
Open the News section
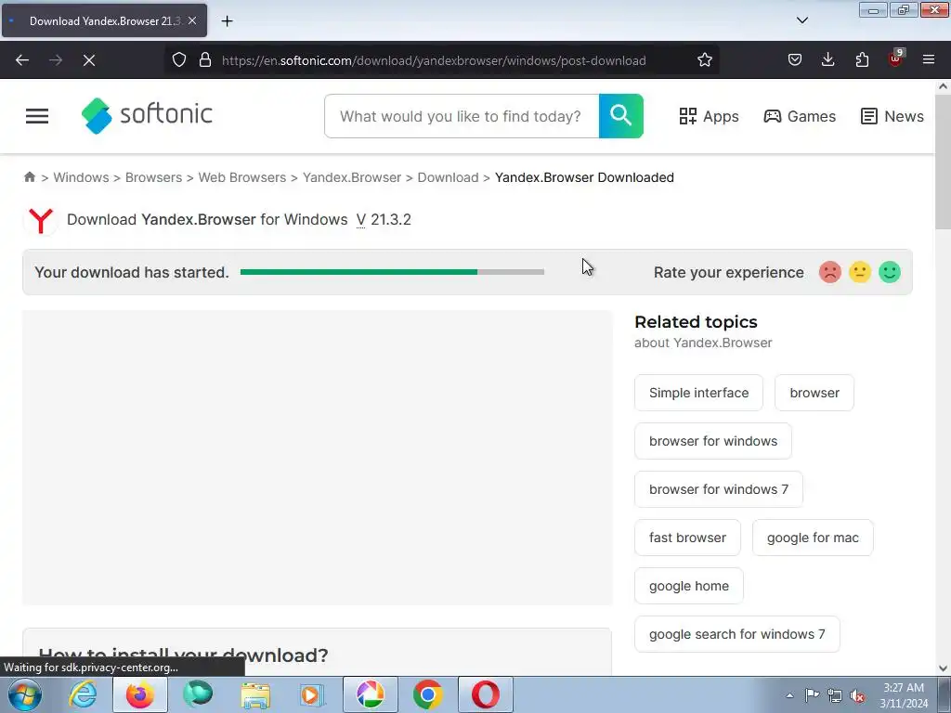tap(892, 116)
